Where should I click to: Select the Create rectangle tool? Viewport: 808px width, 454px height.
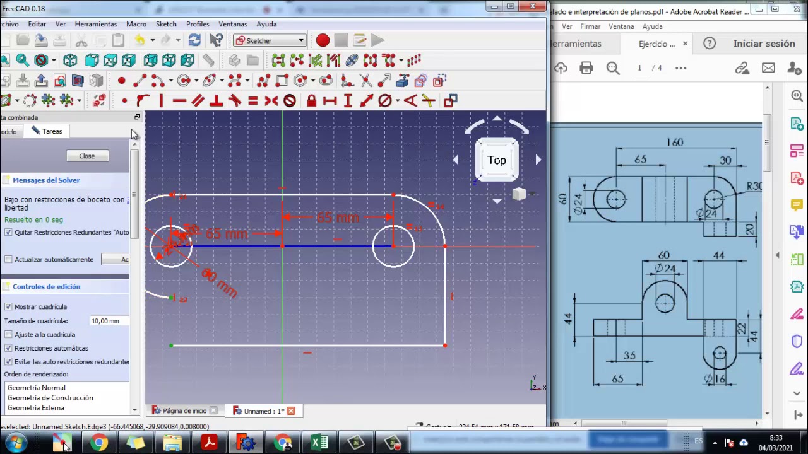point(282,81)
